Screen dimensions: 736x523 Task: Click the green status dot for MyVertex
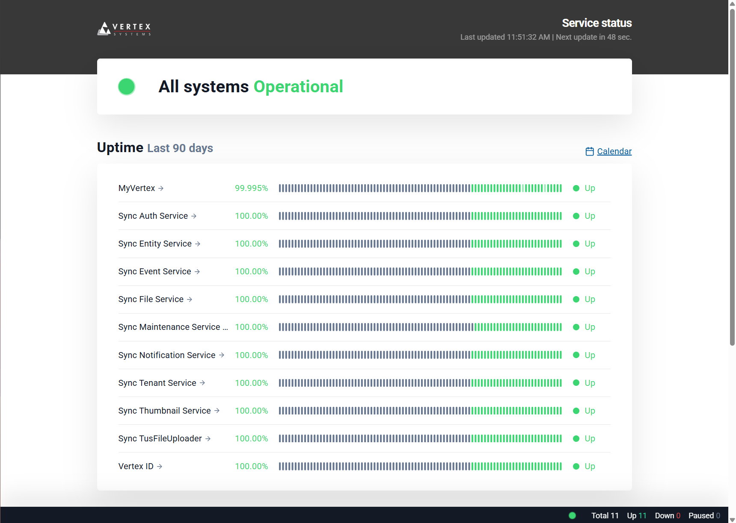(576, 188)
